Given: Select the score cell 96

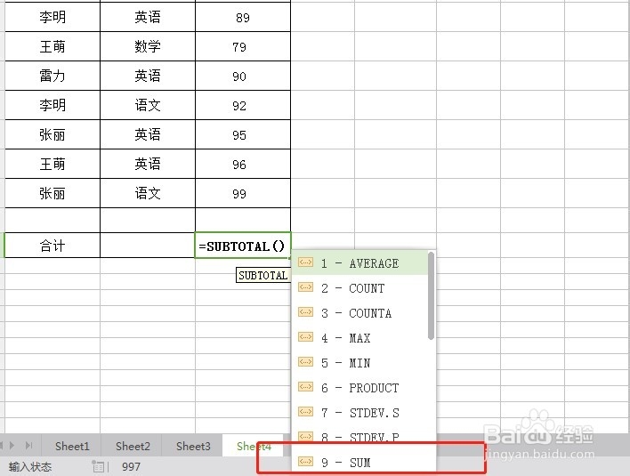Looking at the screenshot, I should 243,164.
